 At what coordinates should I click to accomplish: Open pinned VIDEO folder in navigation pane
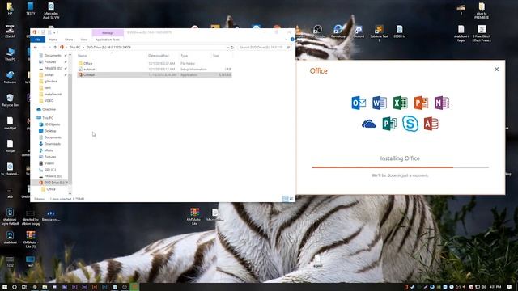[x=49, y=100]
